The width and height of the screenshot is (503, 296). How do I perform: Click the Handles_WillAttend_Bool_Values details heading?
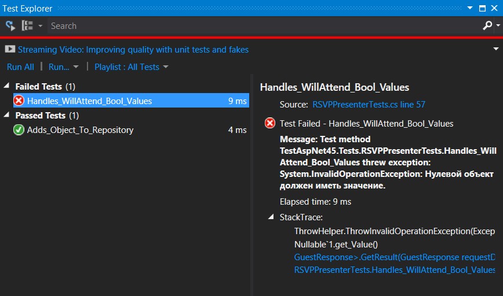pyautogui.click(x=334, y=87)
